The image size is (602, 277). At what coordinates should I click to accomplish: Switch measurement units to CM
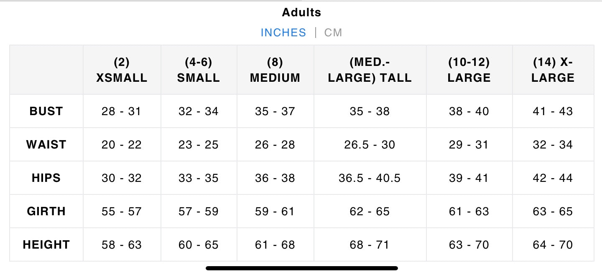(333, 33)
